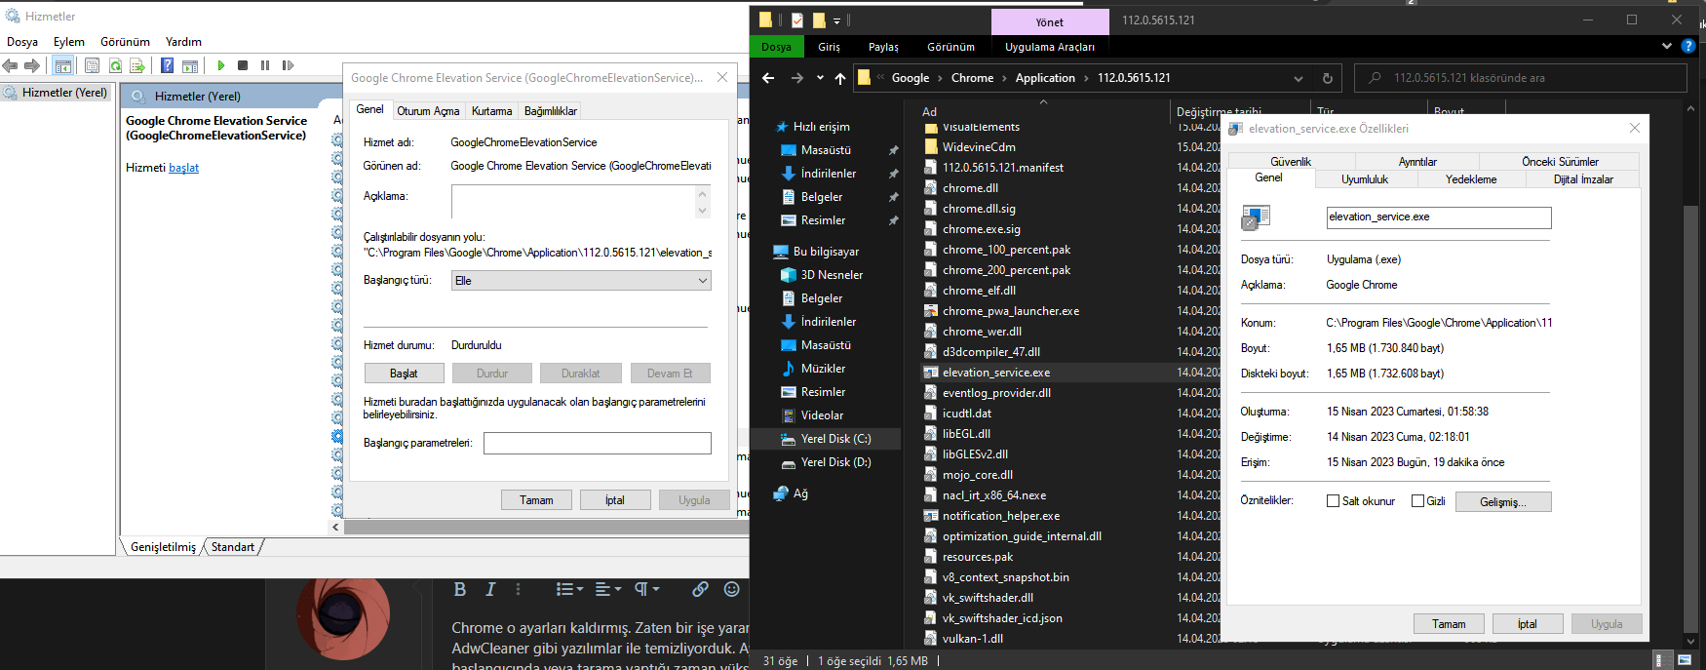Switch to Bağımlılıklar tab in service properties

click(x=550, y=111)
